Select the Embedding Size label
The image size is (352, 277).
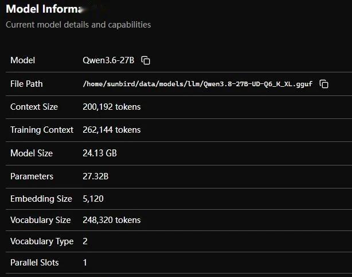[41, 199]
